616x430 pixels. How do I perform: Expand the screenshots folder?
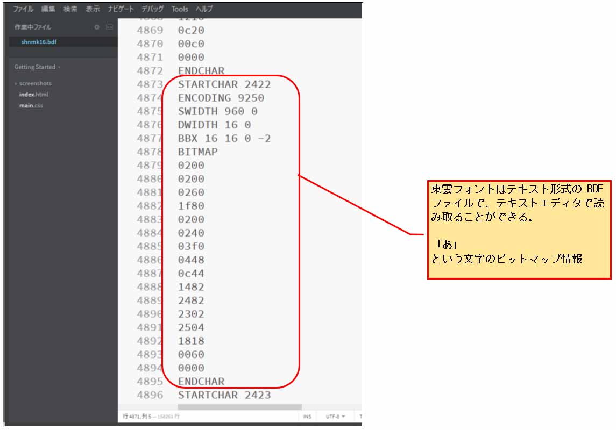point(35,83)
